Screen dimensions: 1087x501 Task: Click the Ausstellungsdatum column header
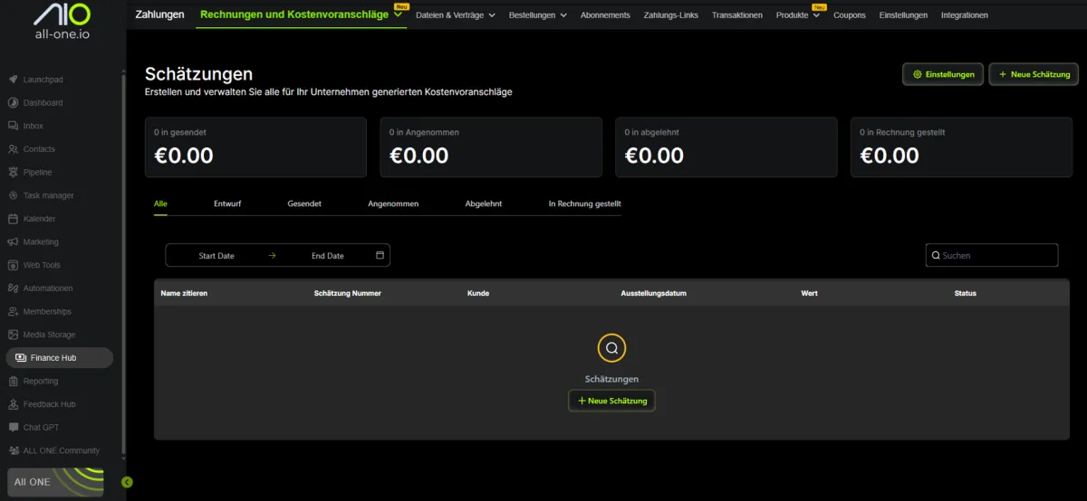coord(653,294)
